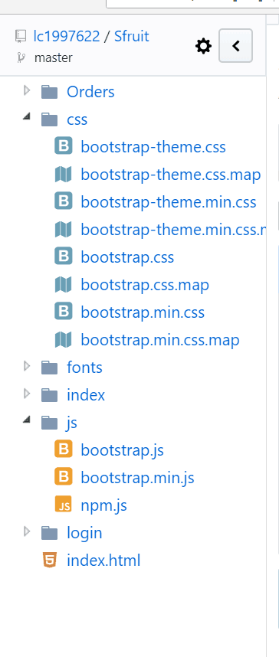Click Bootstrap icon of bootstrap.css
This screenshot has width=279, height=657.
point(64,257)
